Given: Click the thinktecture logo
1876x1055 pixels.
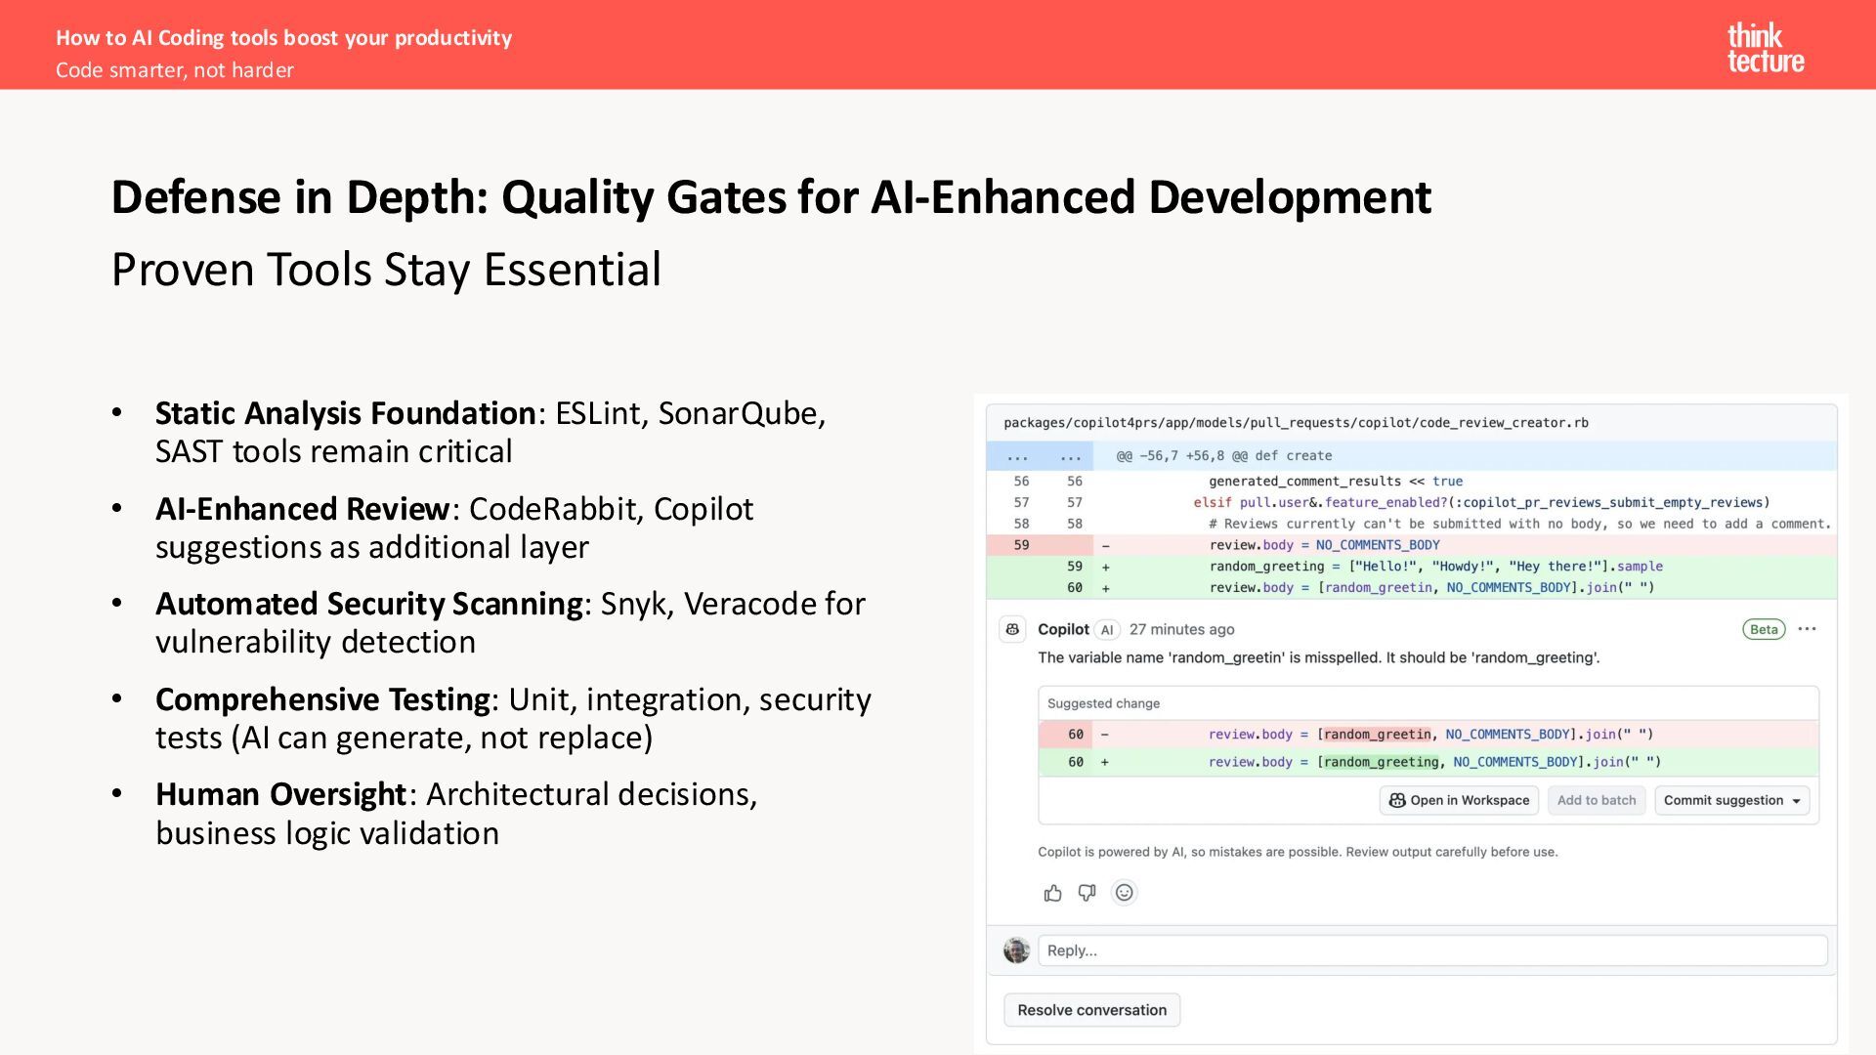Looking at the screenshot, I should pos(1765,48).
